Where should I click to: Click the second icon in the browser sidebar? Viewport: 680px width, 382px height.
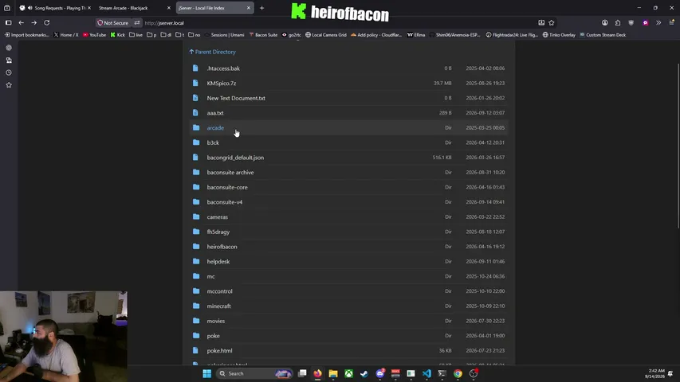point(9,60)
